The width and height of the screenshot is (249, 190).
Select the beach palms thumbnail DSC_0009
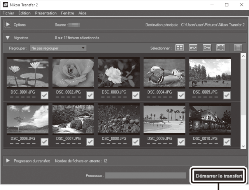[164, 119]
